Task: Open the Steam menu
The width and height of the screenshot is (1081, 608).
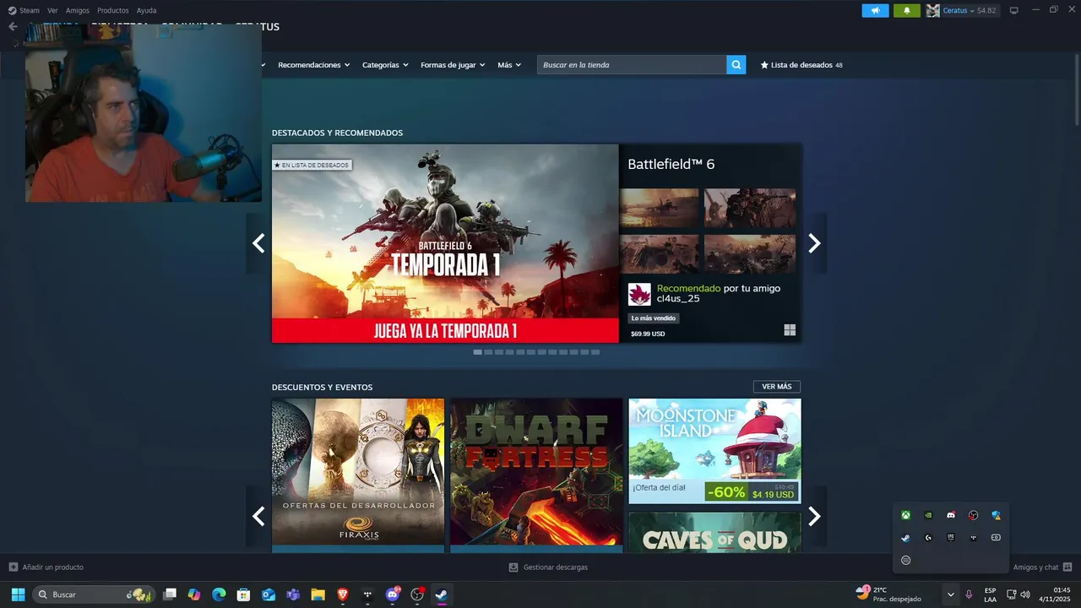Action: point(30,10)
